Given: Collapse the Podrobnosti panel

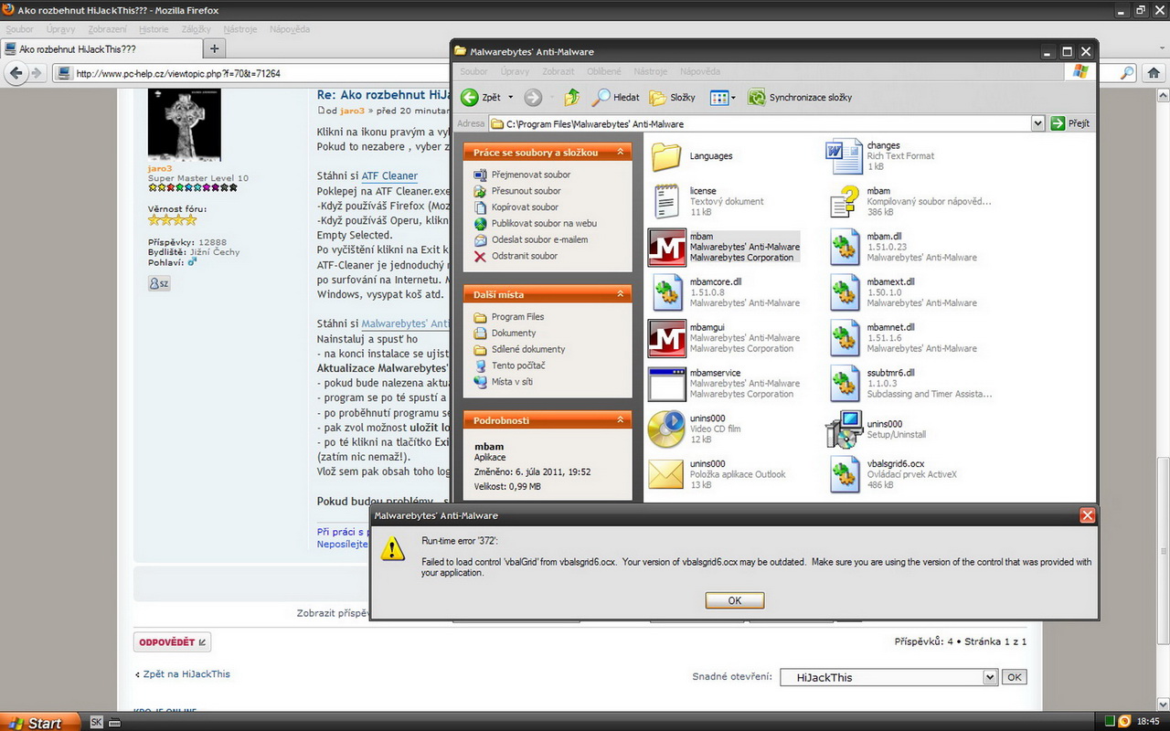Looking at the screenshot, I should coord(620,420).
